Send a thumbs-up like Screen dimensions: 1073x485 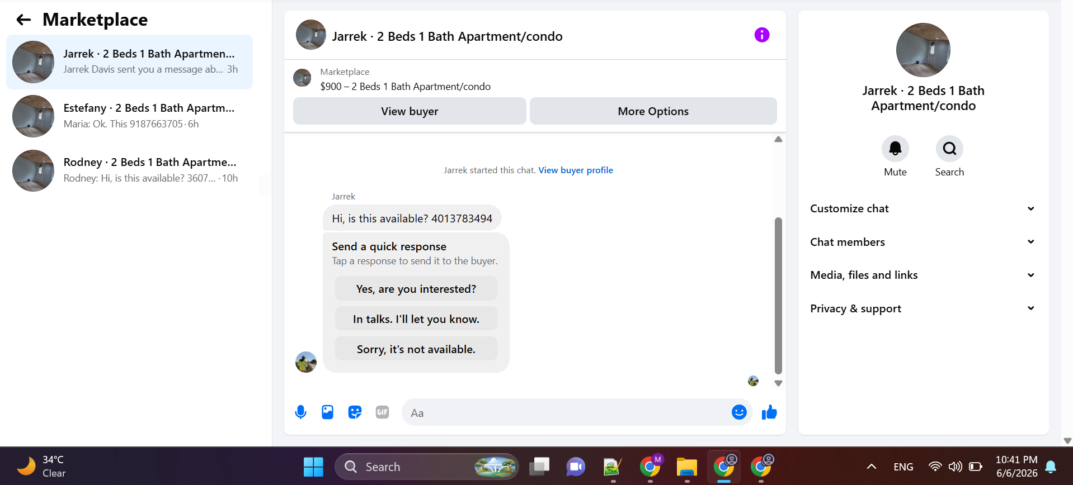pos(769,412)
